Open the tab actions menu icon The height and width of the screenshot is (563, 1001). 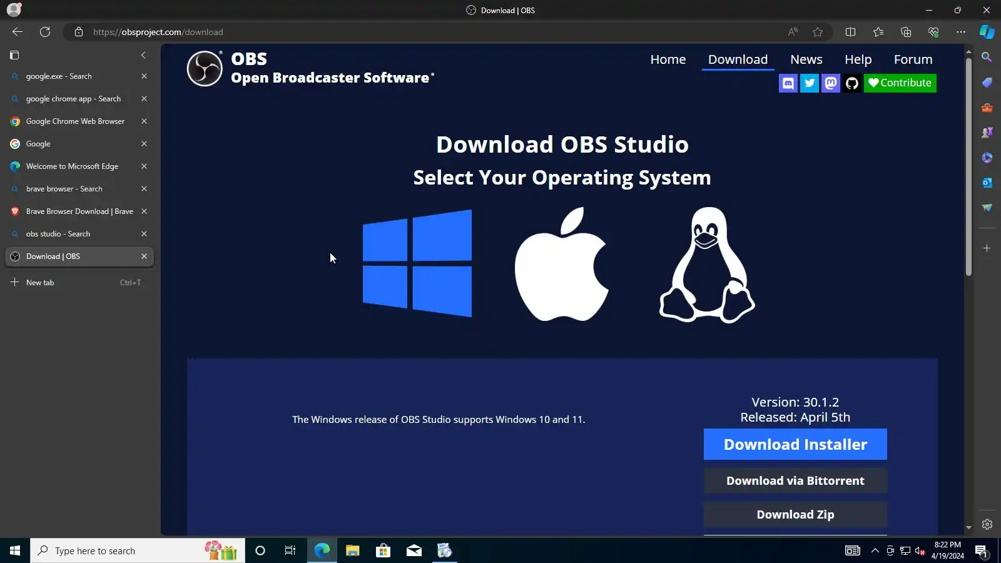[x=14, y=55]
